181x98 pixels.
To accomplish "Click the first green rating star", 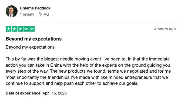I will [9, 29].
